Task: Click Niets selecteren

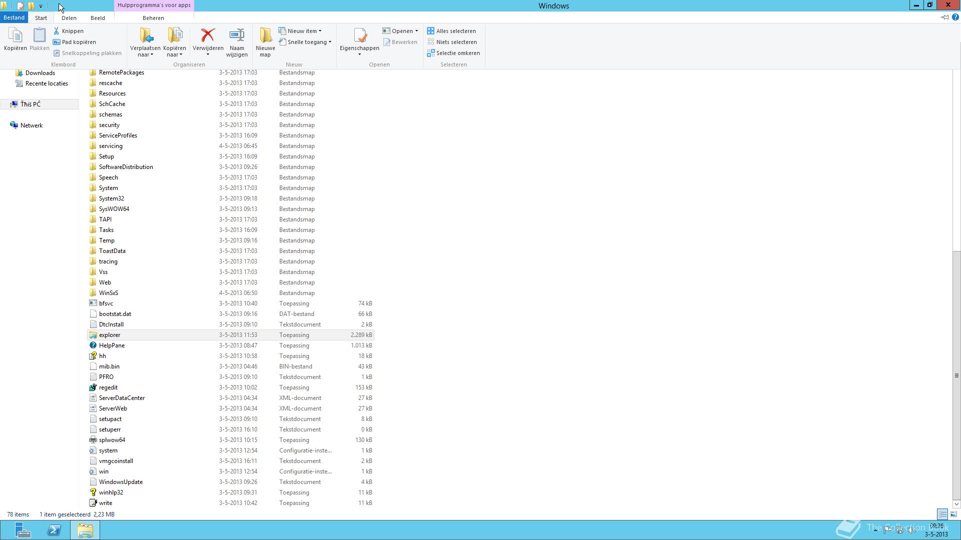Action: (452, 42)
